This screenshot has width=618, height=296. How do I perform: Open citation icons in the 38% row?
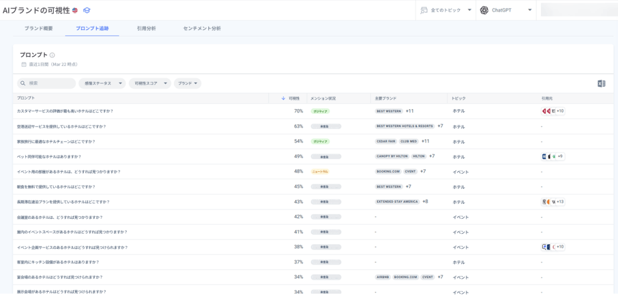553,247
